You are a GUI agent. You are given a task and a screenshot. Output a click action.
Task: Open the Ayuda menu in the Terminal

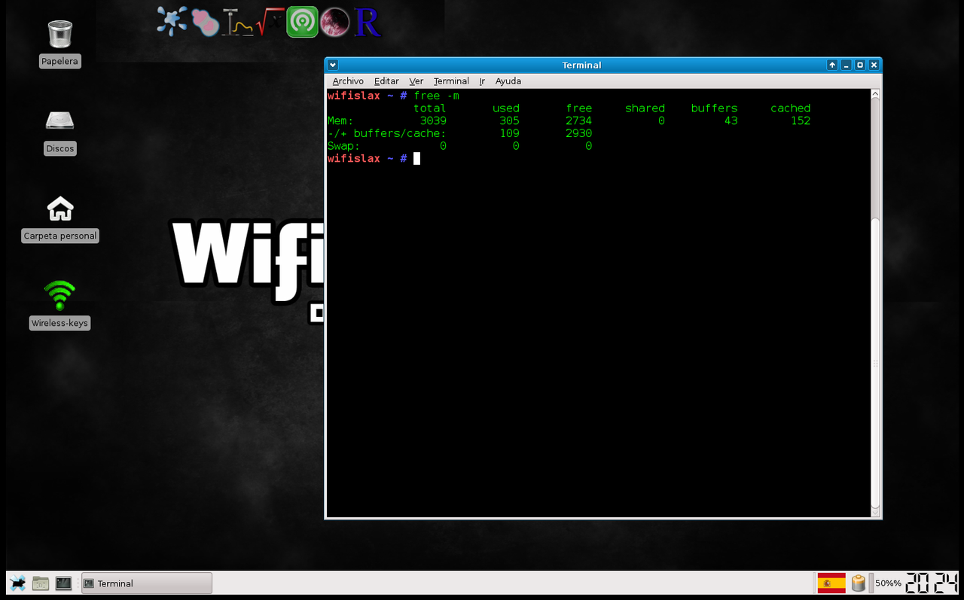coord(508,81)
